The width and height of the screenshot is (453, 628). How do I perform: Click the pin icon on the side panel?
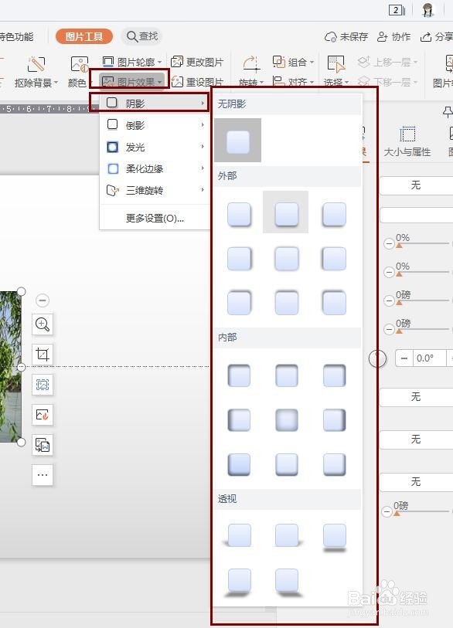448,112
